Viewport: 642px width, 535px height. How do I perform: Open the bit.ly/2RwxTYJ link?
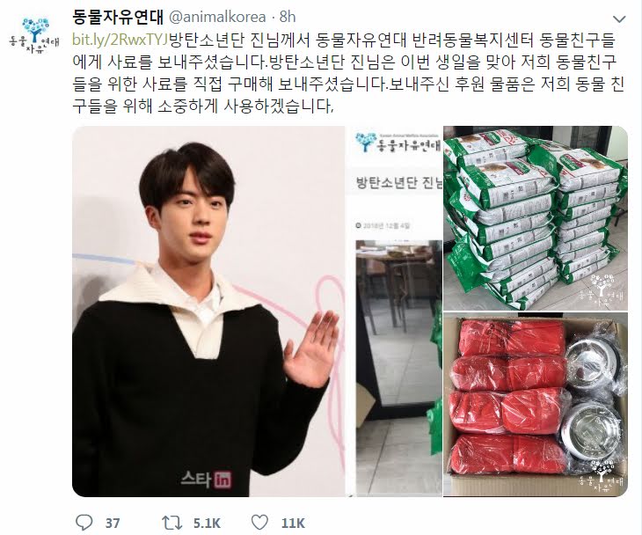coord(120,40)
